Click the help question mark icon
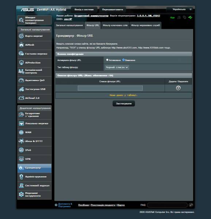The image size is (211, 219). (56, 205)
